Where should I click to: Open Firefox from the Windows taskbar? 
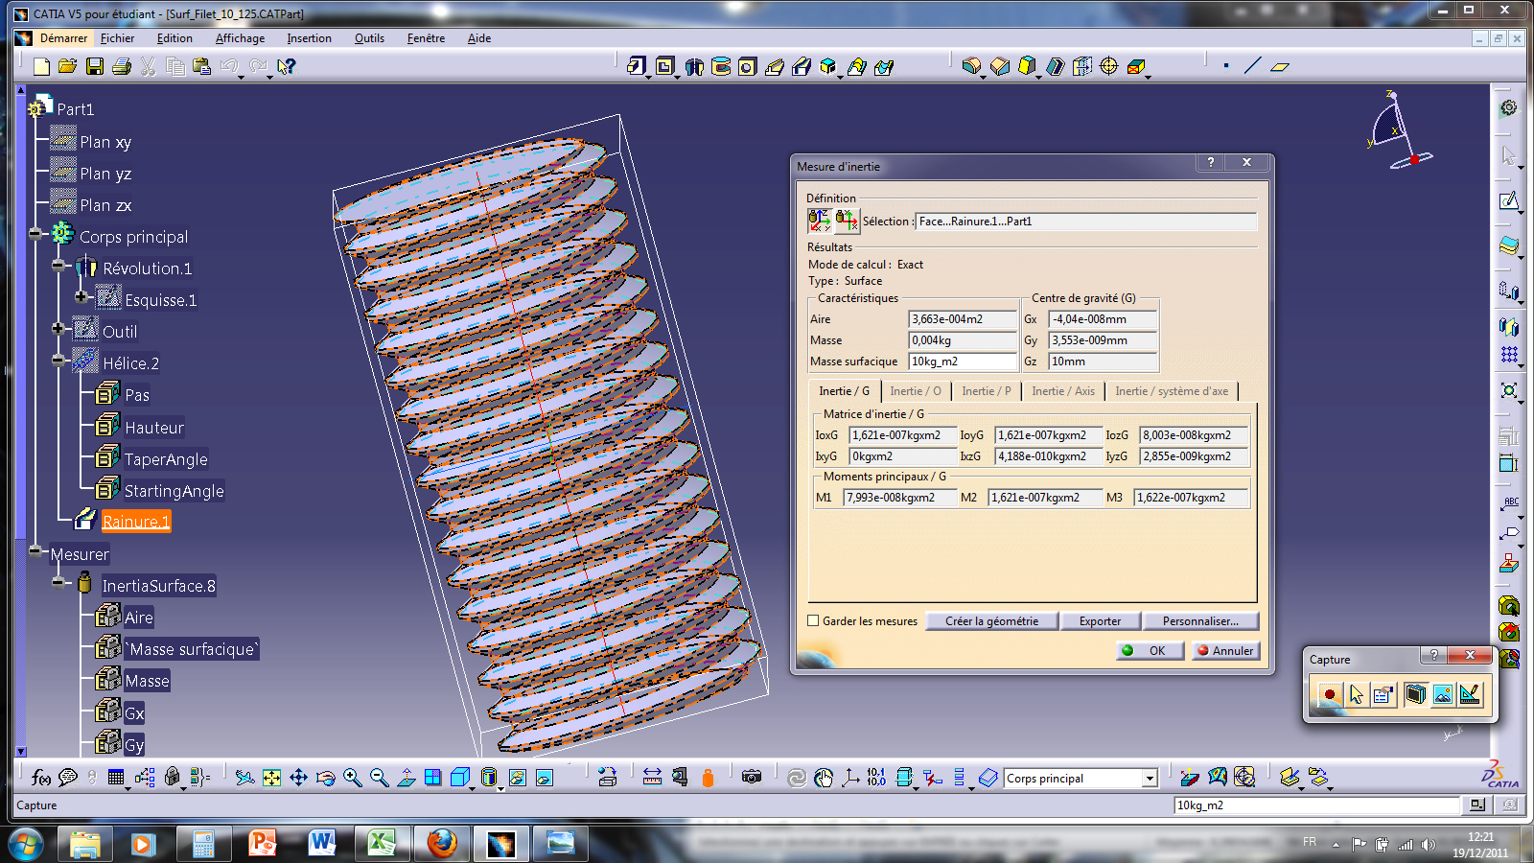coord(442,844)
